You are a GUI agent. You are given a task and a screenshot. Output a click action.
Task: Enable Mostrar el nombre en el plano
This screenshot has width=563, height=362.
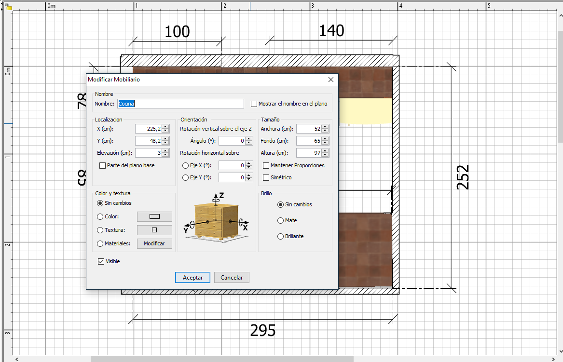click(254, 104)
